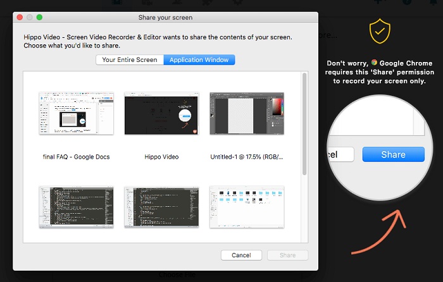443x282 pixels.
Task: Click the green zoom window button
Action: point(40,17)
